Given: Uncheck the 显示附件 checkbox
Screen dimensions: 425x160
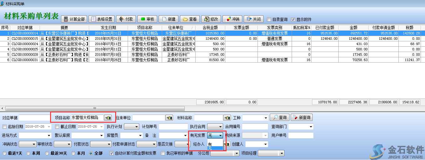Looking at the screenshot, I should point(293,19).
